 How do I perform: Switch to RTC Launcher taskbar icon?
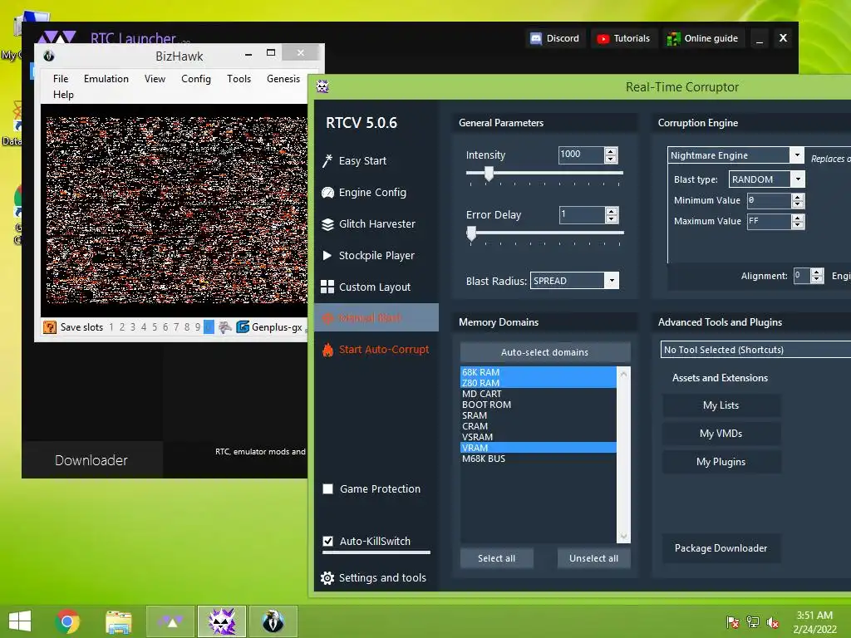tap(170, 621)
